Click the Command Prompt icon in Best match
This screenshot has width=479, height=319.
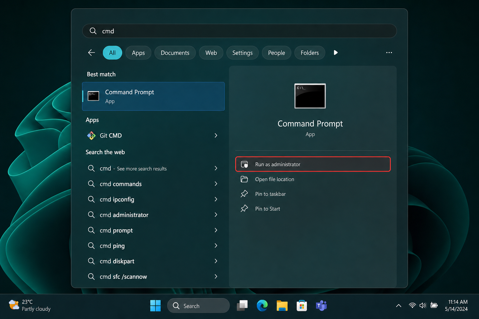[93, 96]
